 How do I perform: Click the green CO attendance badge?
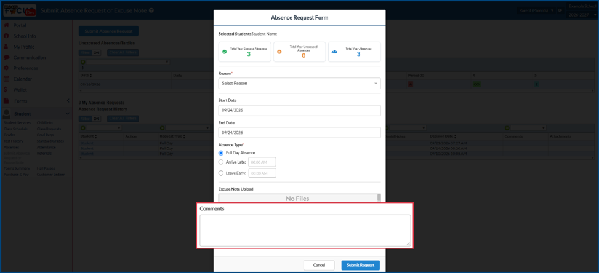(x=476, y=84)
